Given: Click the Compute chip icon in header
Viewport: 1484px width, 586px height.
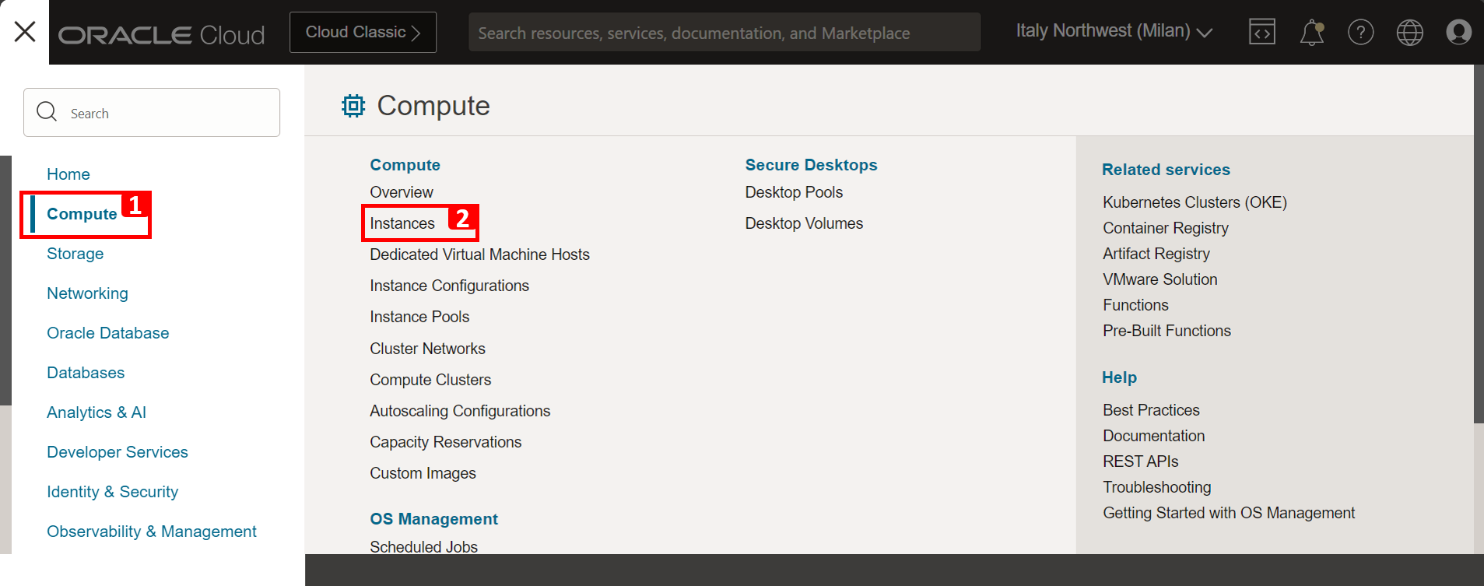Looking at the screenshot, I should 353,106.
